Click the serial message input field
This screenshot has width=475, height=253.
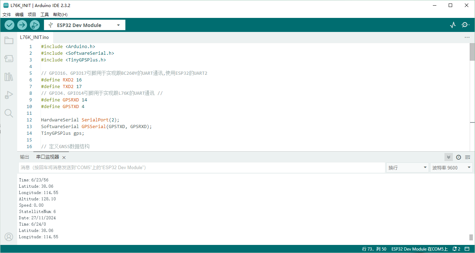point(202,168)
